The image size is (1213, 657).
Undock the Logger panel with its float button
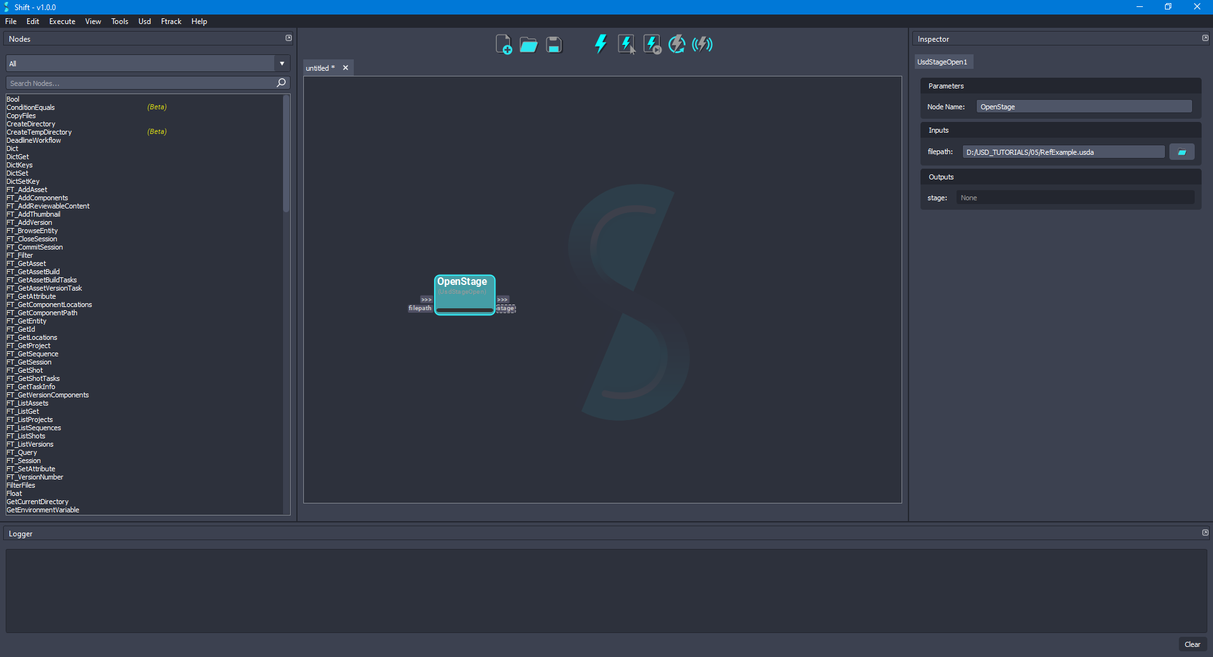1205,533
